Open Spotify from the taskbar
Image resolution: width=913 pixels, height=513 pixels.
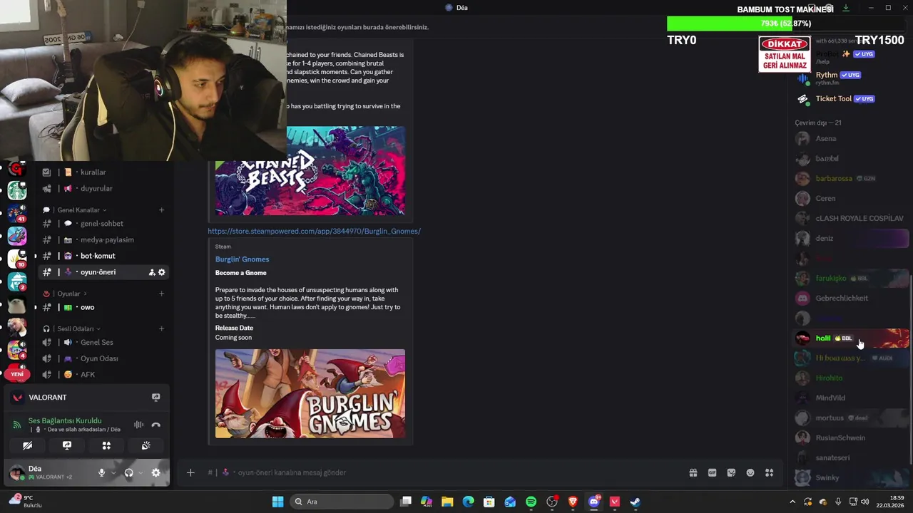[531, 502]
